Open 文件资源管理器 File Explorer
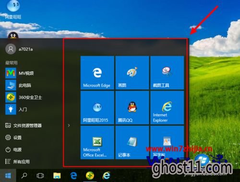The width and height of the screenshot is (240, 182). [24, 125]
